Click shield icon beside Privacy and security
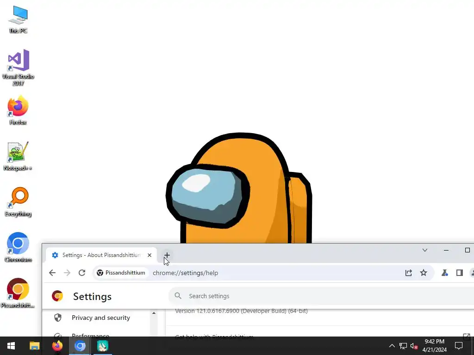This screenshot has height=355, width=474. point(58,318)
